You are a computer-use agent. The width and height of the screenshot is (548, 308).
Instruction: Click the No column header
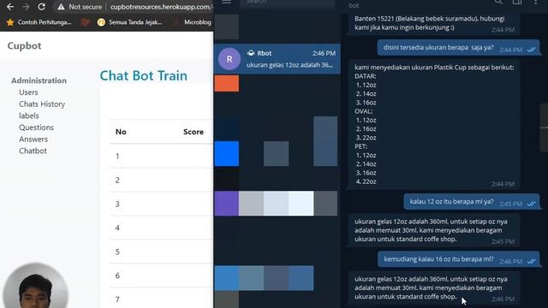click(121, 132)
